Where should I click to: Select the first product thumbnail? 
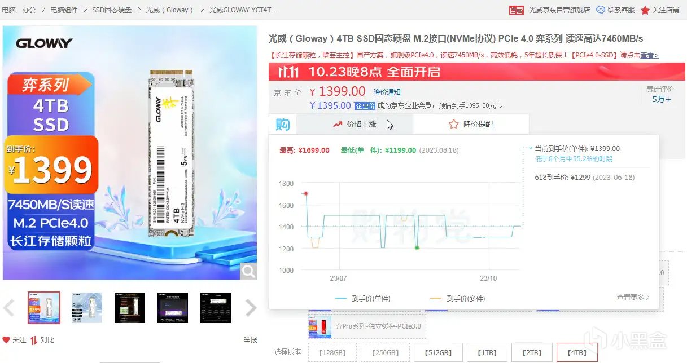tap(44, 308)
